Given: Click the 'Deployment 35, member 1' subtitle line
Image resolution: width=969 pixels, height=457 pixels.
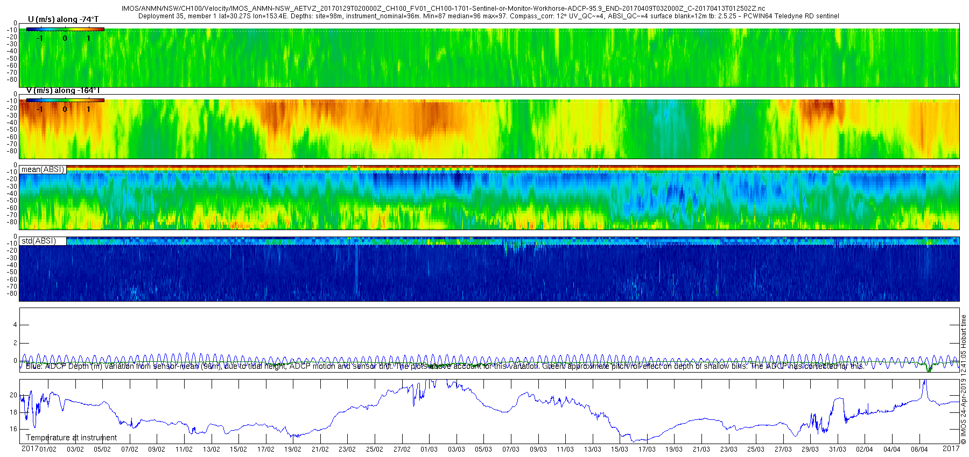Looking at the screenshot, I should coord(488,16).
